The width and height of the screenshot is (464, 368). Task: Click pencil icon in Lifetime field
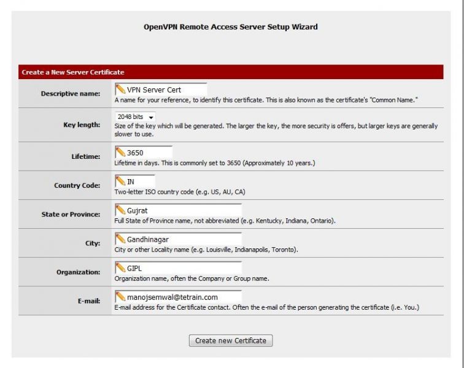[120, 152]
